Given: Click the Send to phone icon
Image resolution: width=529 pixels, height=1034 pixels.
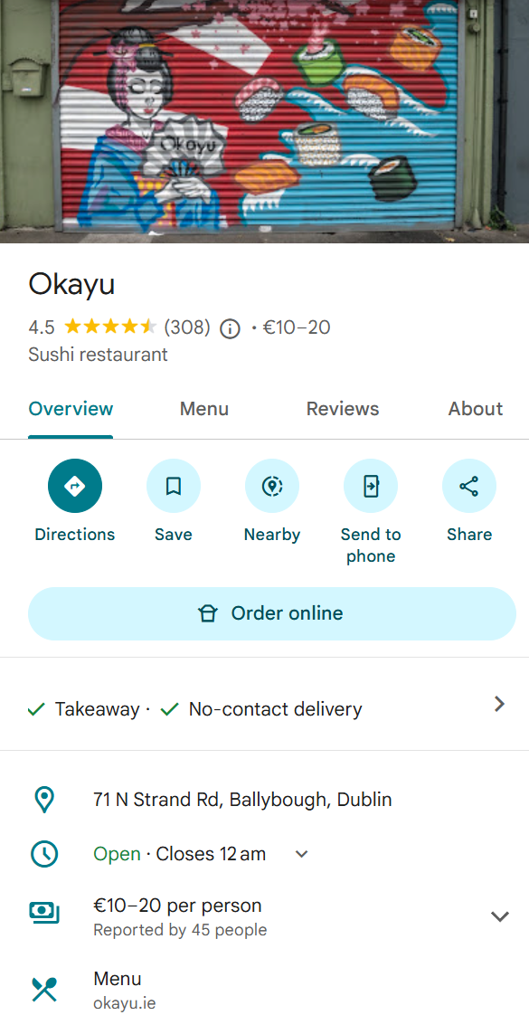Looking at the screenshot, I should coord(371,486).
